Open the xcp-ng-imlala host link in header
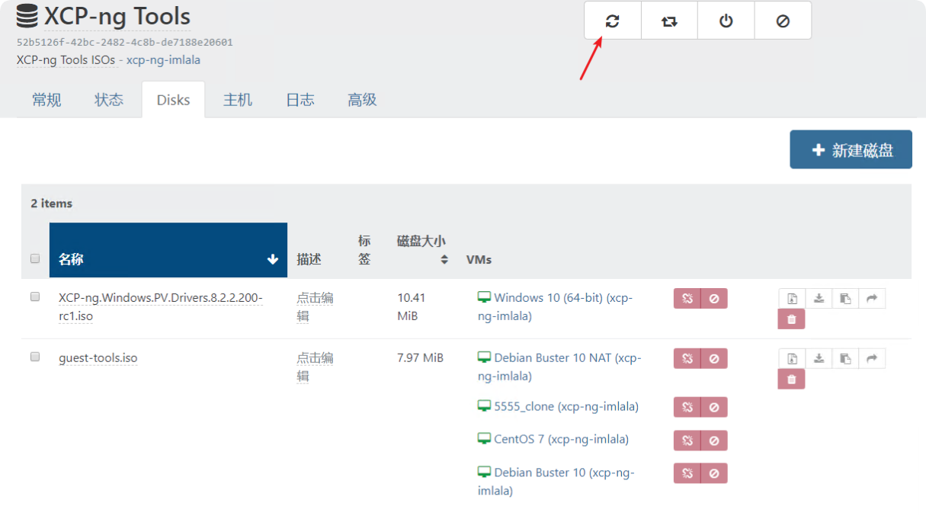Viewport: 926px width, 516px height. (163, 59)
